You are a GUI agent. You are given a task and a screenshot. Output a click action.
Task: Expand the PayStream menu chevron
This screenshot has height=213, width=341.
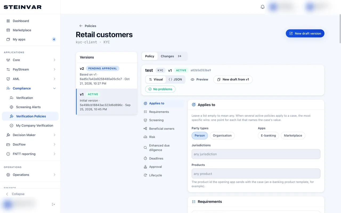point(54,69)
